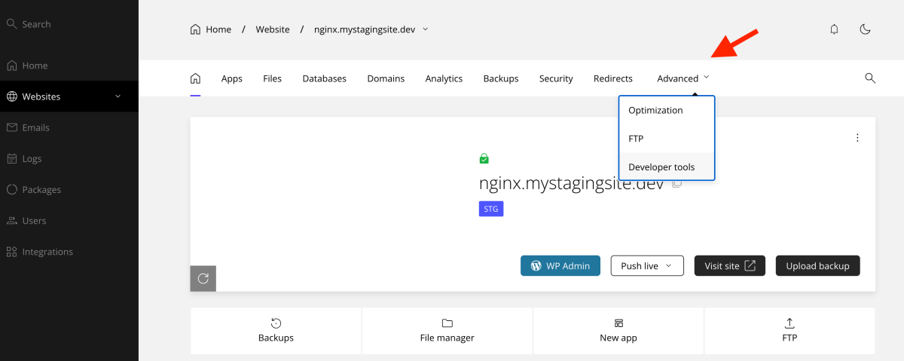Click the Logs clipboard icon
Viewport: 904px width, 361px height.
(x=11, y=159)
